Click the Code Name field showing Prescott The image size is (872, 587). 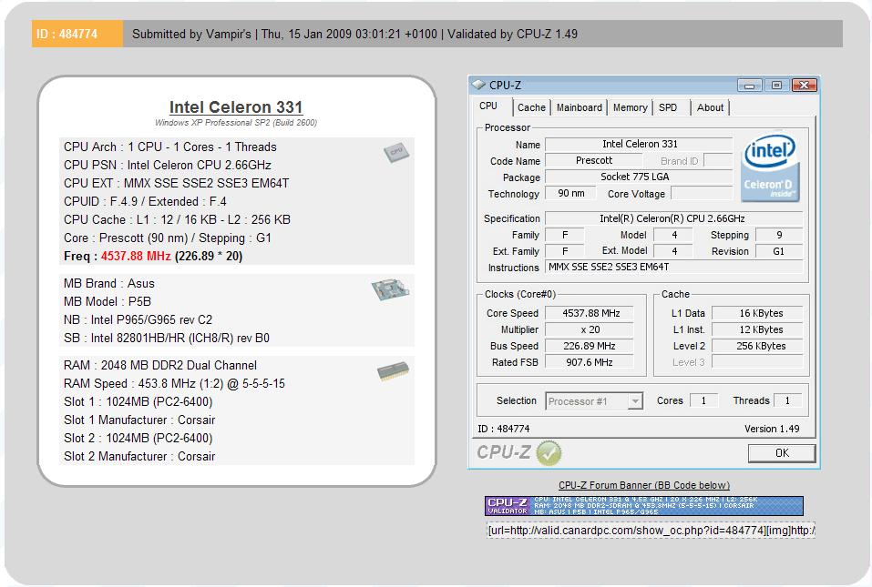(593, 160)
